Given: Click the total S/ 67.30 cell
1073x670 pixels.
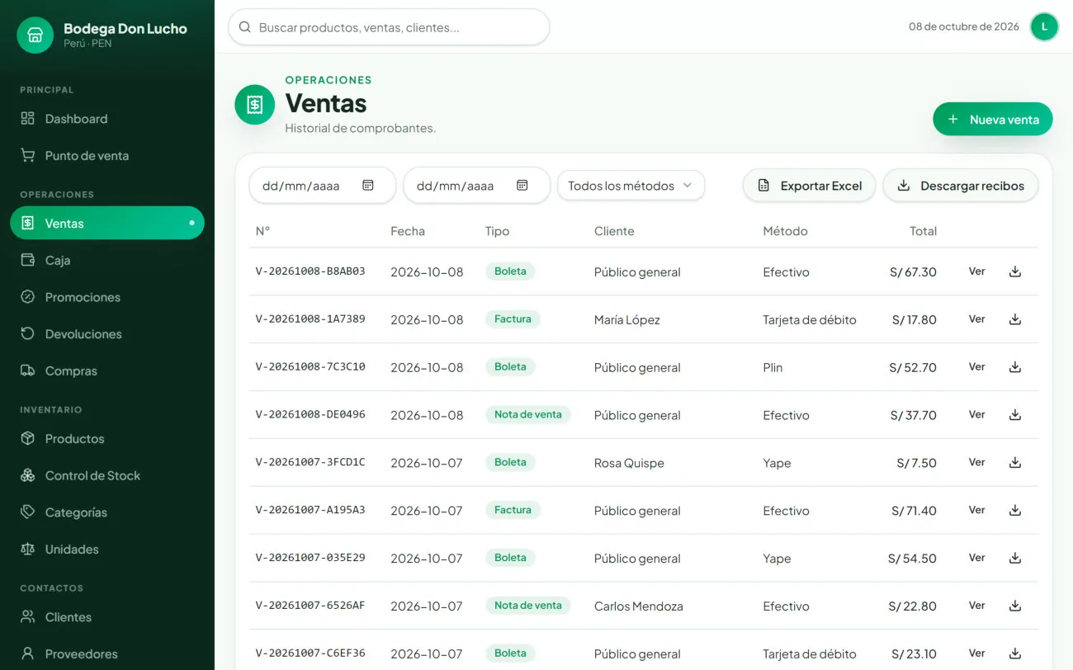Looking at the screenshot, I should [913, 272].
